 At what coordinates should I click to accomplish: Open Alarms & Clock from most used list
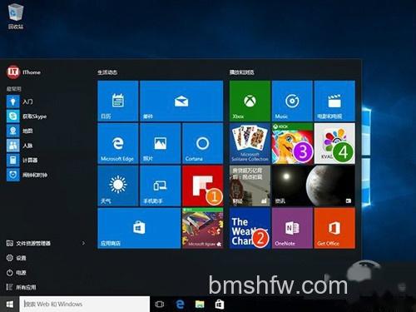point(27,175)
